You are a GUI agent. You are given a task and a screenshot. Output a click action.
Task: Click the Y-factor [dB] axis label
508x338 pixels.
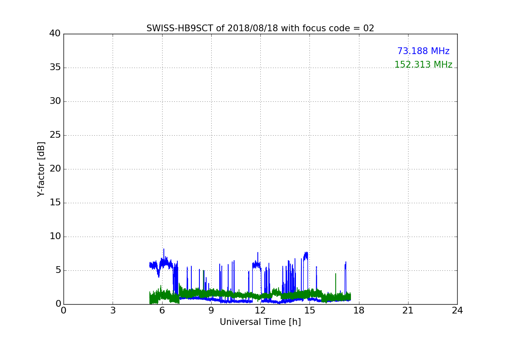(41, 169)
